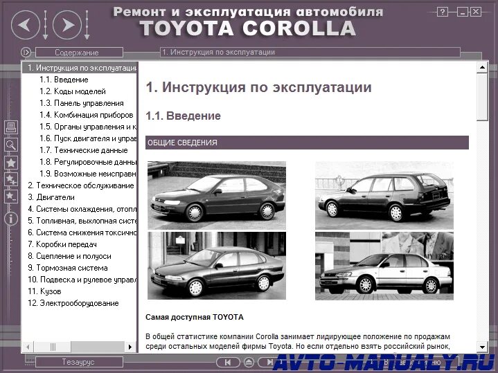Click the hatchback Corolla photo

217,195
